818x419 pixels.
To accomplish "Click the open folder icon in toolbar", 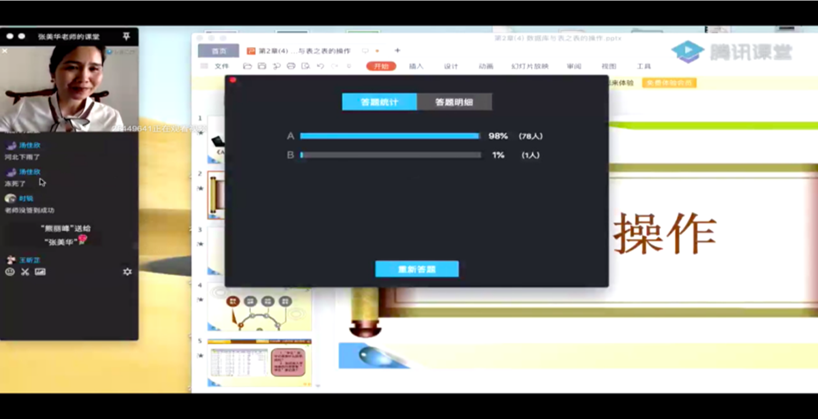I will [247, 66].
